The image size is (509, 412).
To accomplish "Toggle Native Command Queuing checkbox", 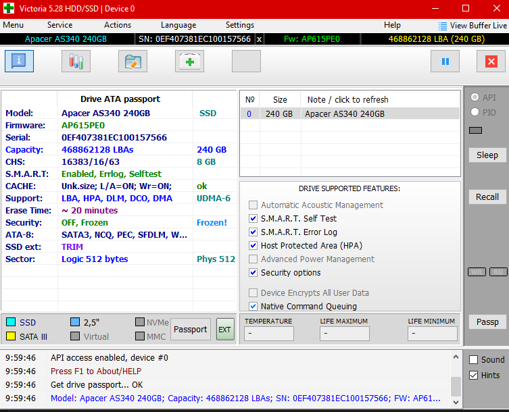I will pos(253,306).
